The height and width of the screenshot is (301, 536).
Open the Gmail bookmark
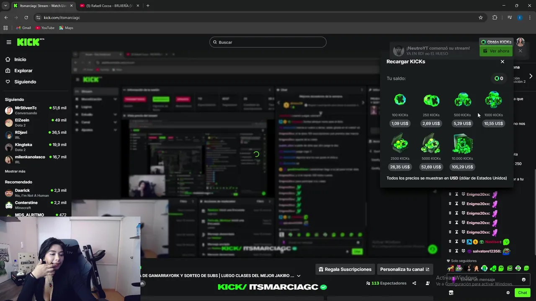pos(23,28)
